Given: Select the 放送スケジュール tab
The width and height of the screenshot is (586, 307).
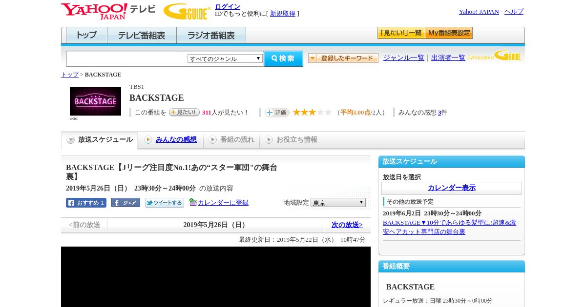Looking at the screenshot, I should [100, 140].
